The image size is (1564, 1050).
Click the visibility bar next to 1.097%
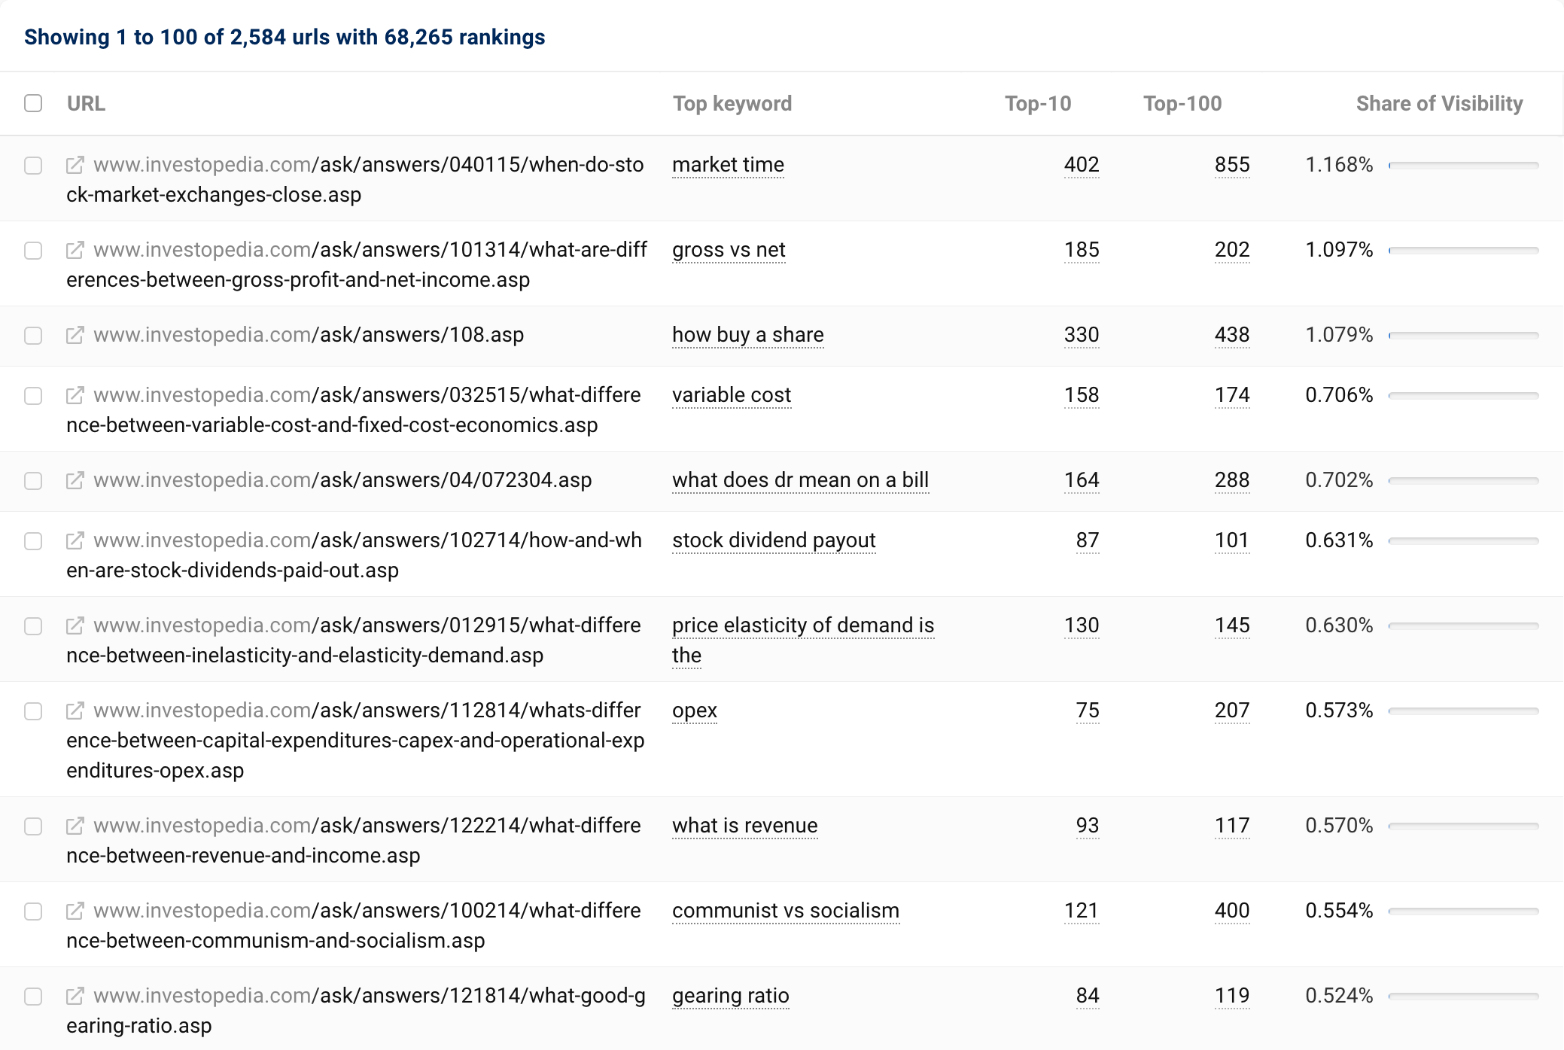[1463, 250]
